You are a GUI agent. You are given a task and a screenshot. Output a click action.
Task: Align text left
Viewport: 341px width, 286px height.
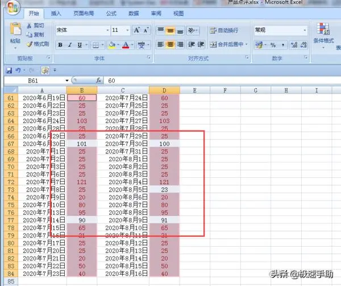[x=160, y=44]
